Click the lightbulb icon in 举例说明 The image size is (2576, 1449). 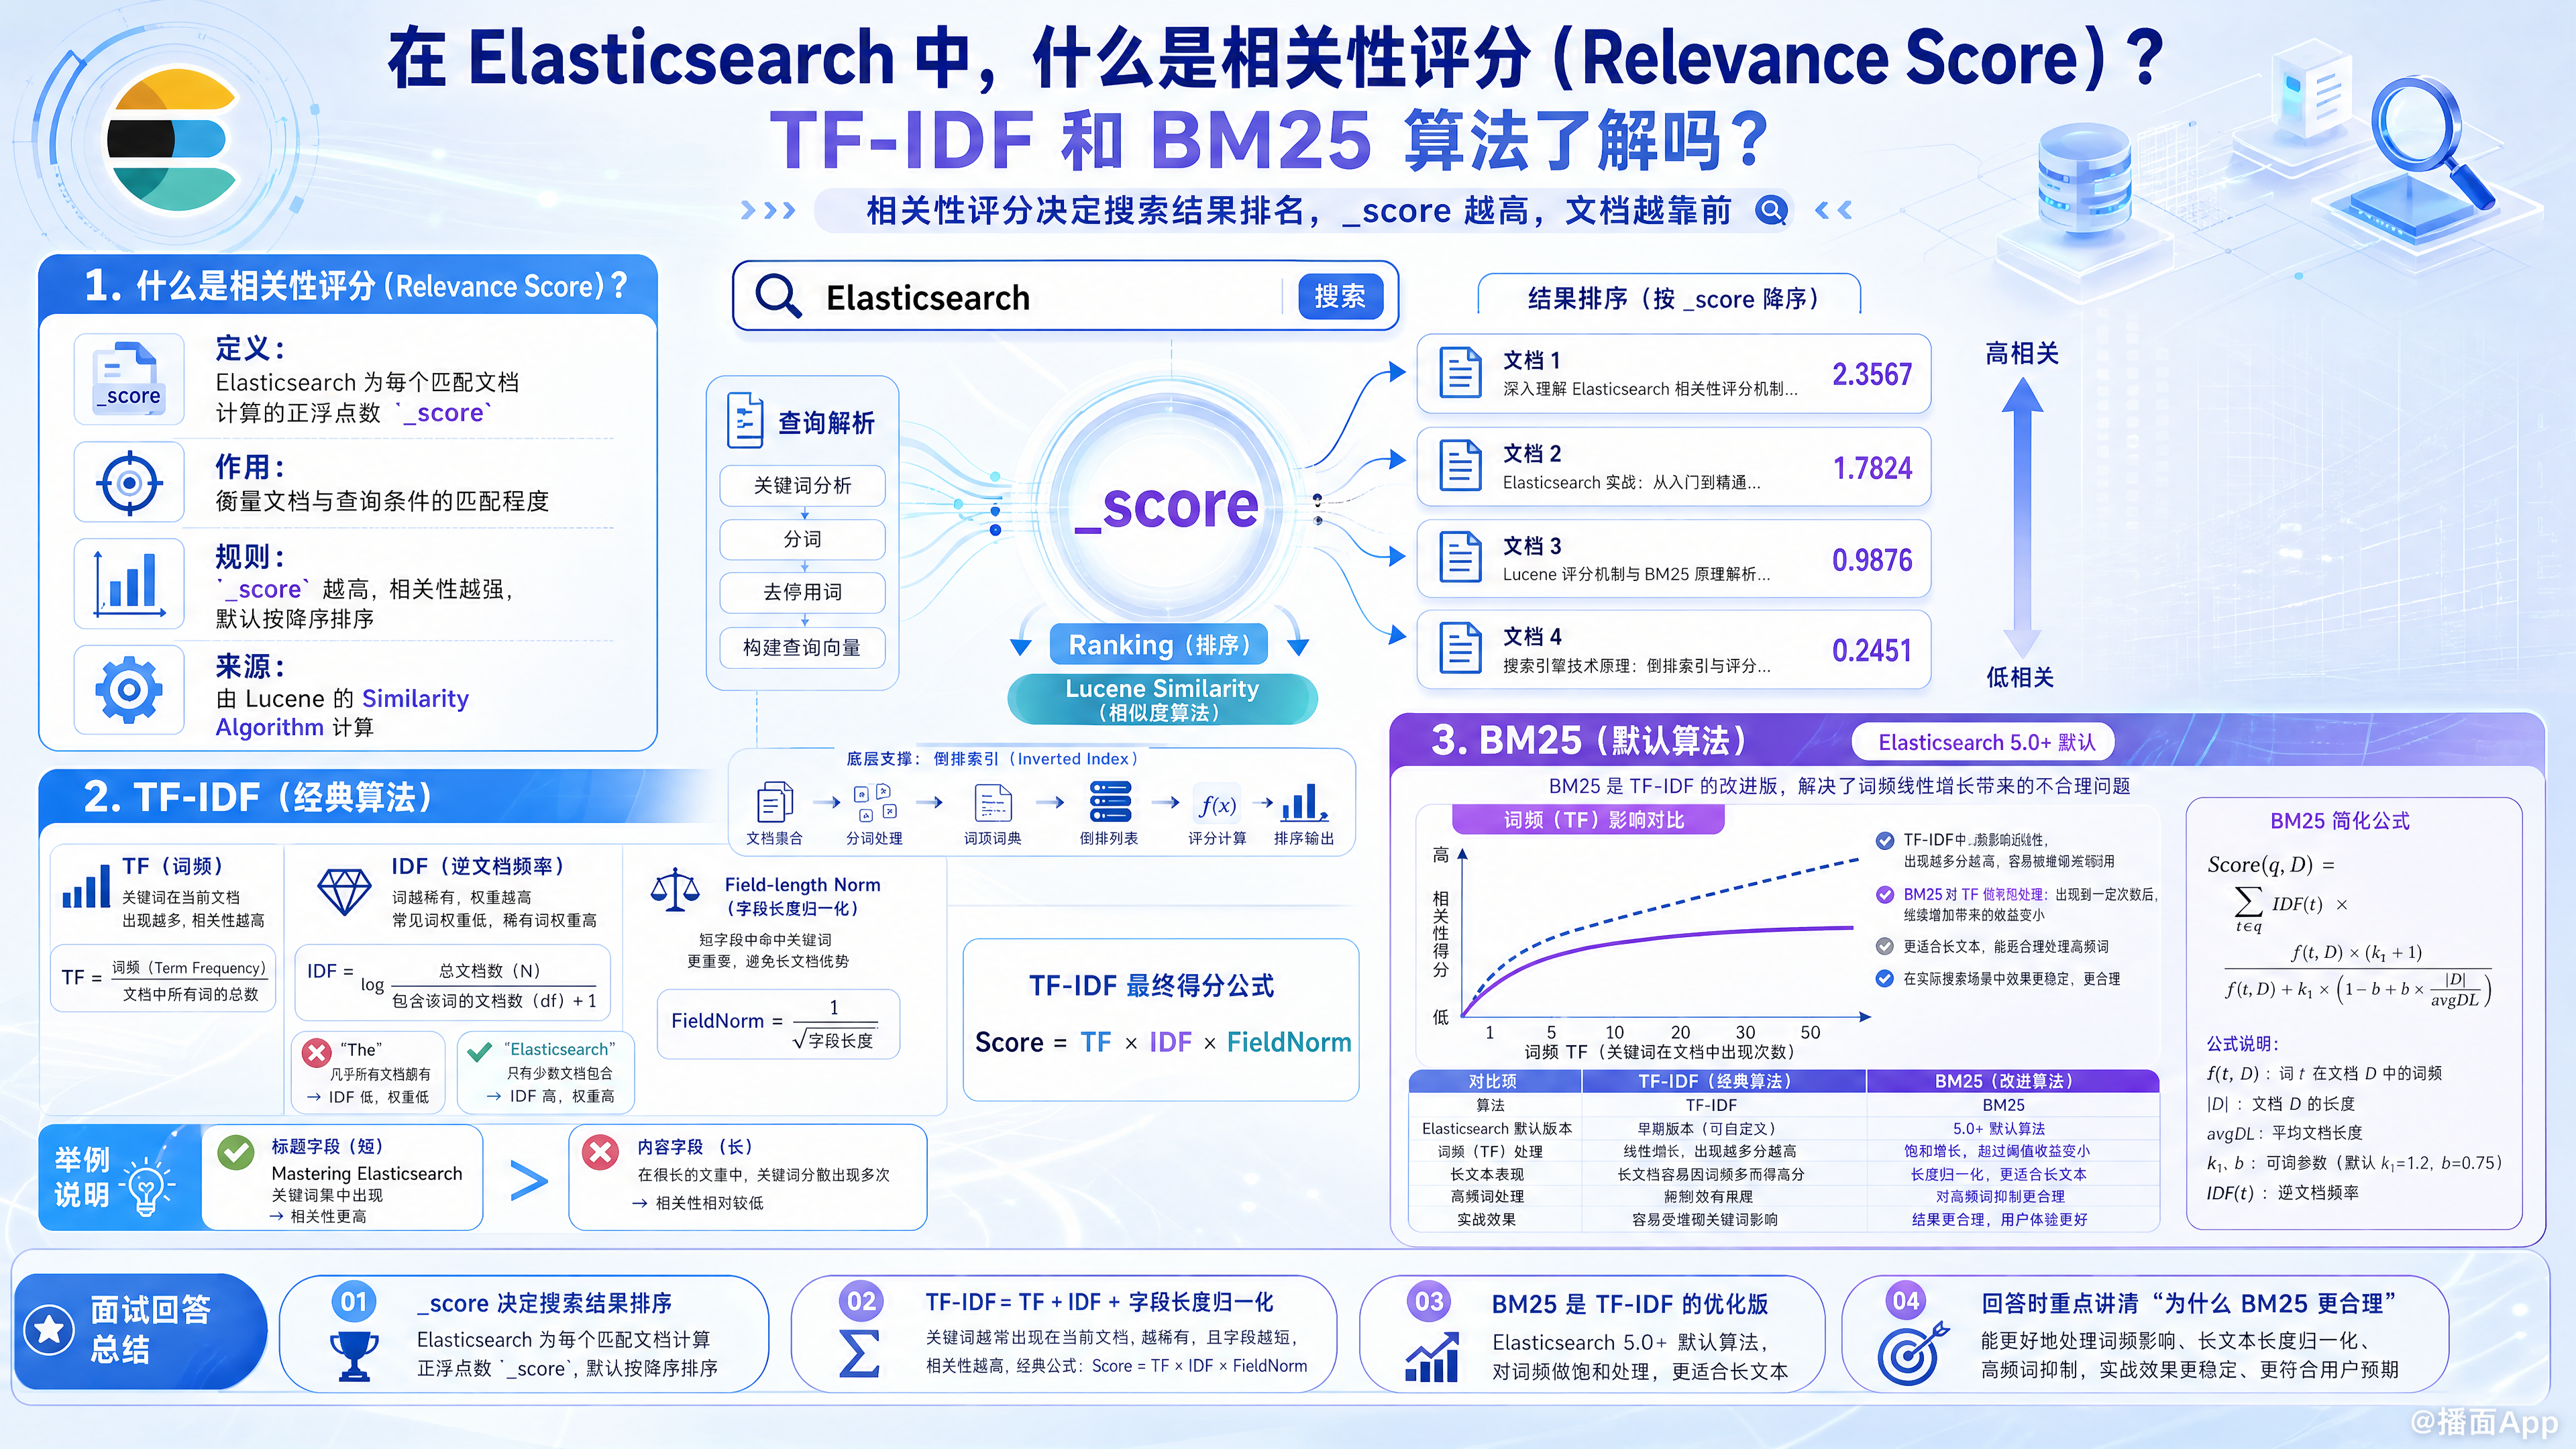[x=147, y=1186]
